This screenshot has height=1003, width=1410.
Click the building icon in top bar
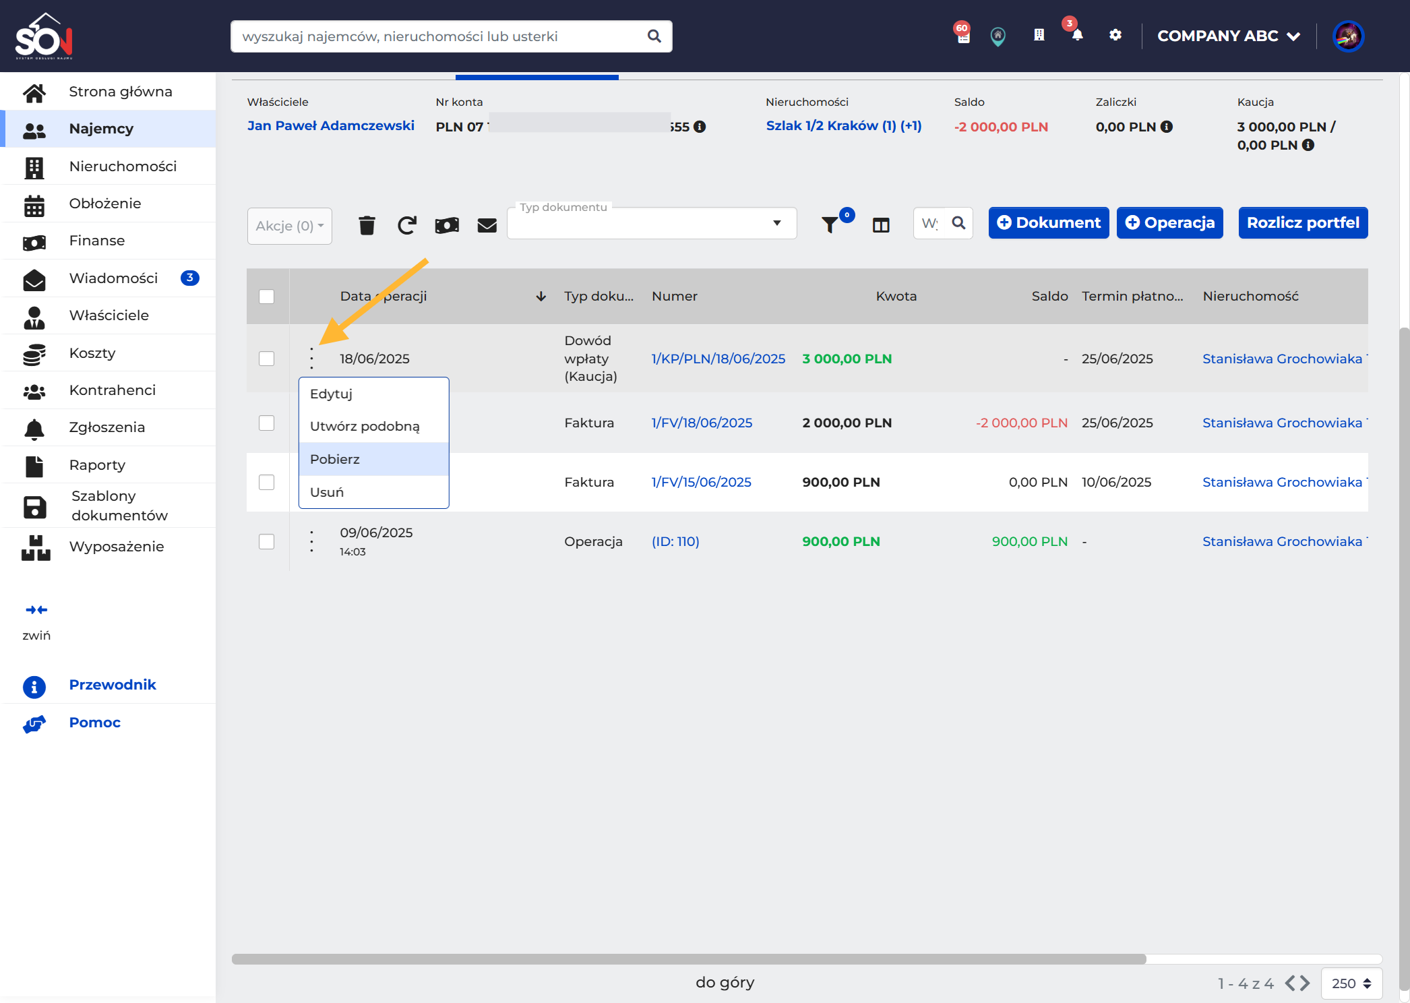click(x=1039, y=35)
